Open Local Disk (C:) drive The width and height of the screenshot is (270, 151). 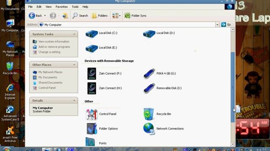[101, 34]
